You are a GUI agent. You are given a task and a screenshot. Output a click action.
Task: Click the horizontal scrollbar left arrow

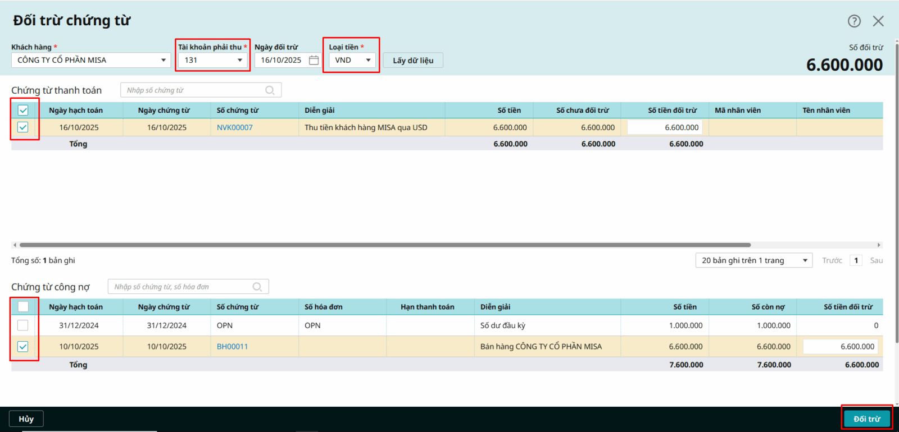coord(15,245)
